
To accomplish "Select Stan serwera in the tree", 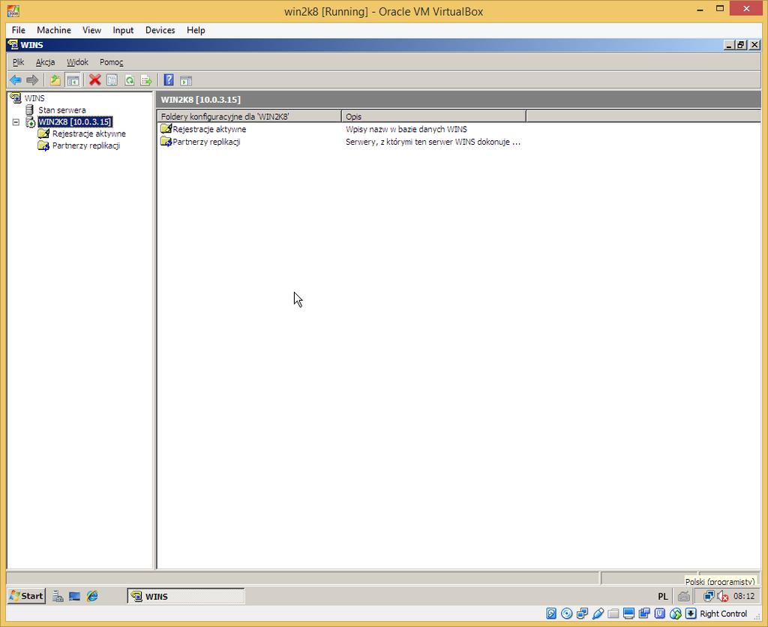I will (61, 109).
